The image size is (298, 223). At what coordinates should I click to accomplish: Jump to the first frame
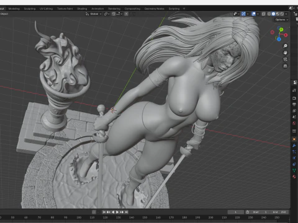[104, 212]
